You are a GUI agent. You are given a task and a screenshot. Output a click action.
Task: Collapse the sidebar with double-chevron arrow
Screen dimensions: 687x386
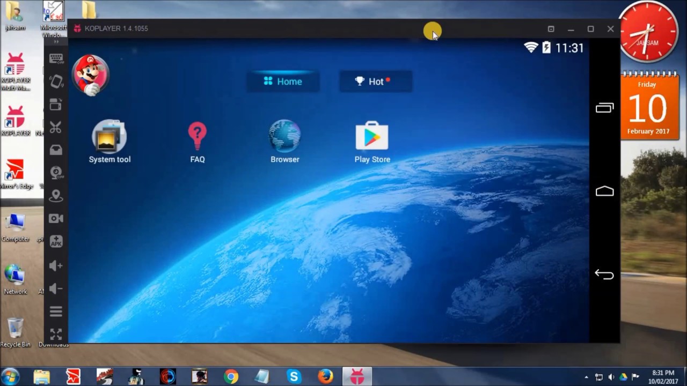click(56, 42)
